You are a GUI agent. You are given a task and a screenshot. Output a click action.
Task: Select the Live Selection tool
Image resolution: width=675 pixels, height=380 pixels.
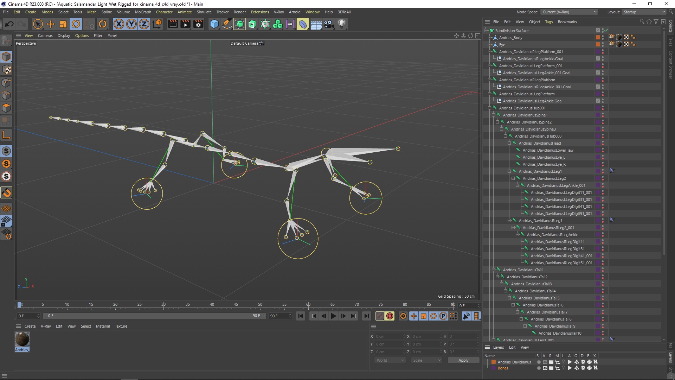[x=38, y=24]
